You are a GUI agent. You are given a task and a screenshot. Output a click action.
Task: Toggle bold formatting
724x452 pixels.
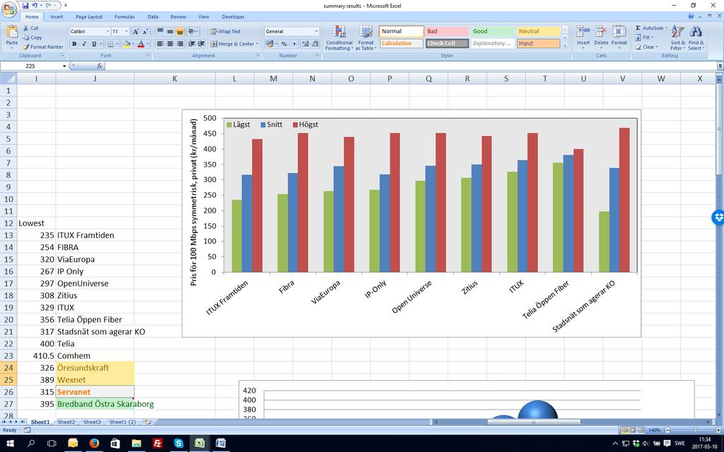(74, 44)
